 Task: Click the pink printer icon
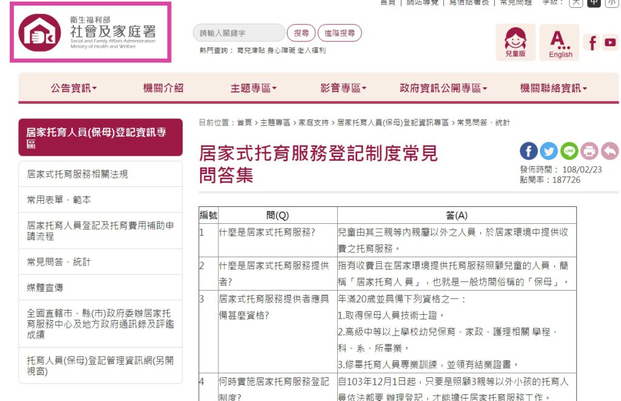click(589, 151)
